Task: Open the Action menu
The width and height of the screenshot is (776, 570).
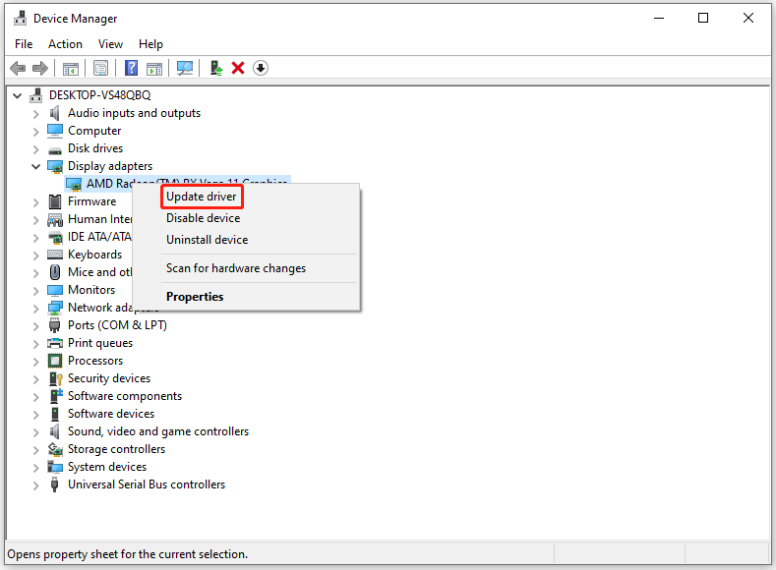Action: tap(65, 44)
